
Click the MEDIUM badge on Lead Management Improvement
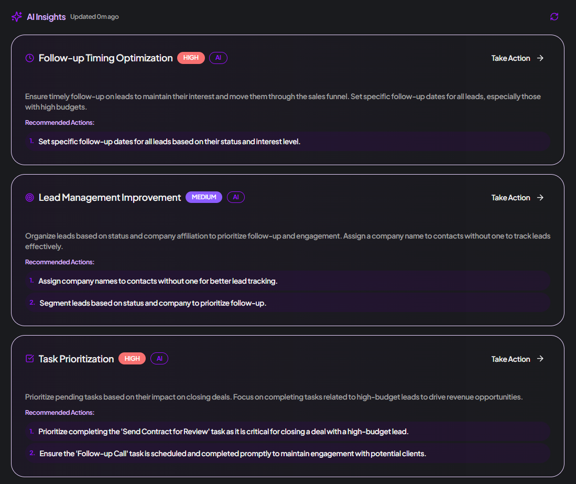(204, 197)
